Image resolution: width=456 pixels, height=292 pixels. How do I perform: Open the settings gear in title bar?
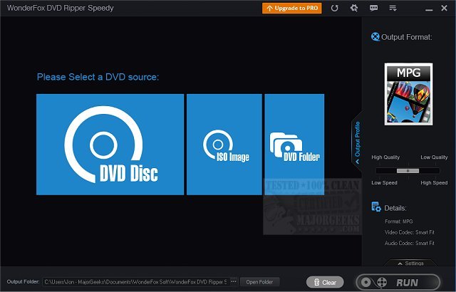click(354, 8)
